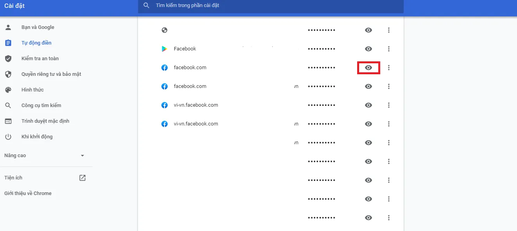Open the Tự động điền sidebar icon
This screenshot has height=231, width=517.
click(x=8, y=43)
